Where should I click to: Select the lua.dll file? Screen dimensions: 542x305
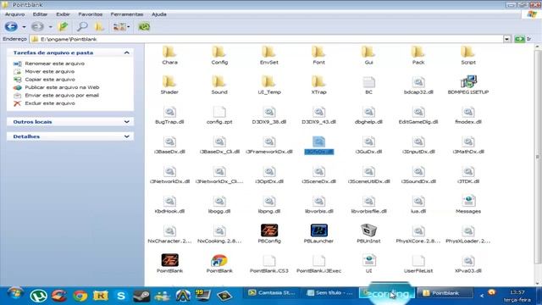tap(418, 204)
